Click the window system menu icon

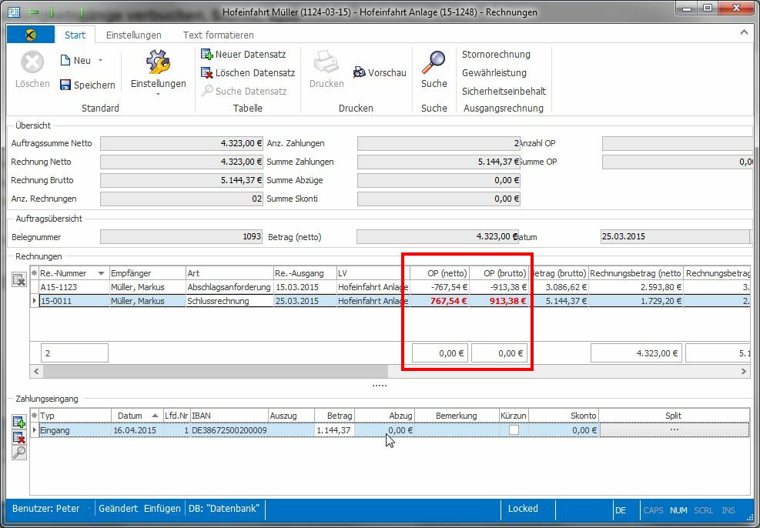click(x=14, y=12)
